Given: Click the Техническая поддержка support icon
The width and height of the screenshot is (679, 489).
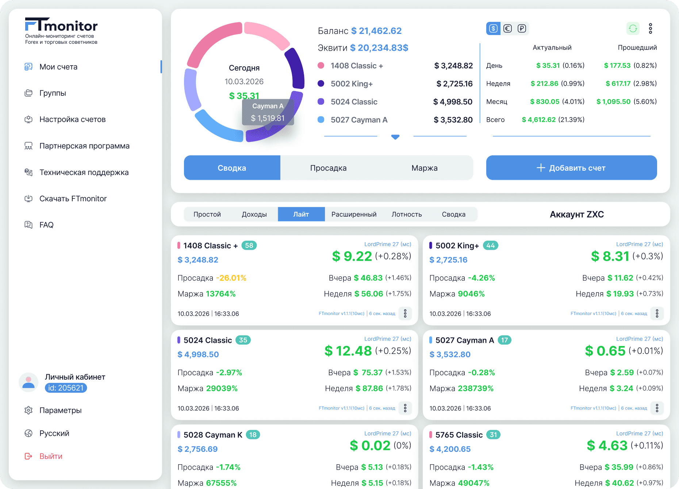Looking at the screenshot, I should [x=28, y=172].
